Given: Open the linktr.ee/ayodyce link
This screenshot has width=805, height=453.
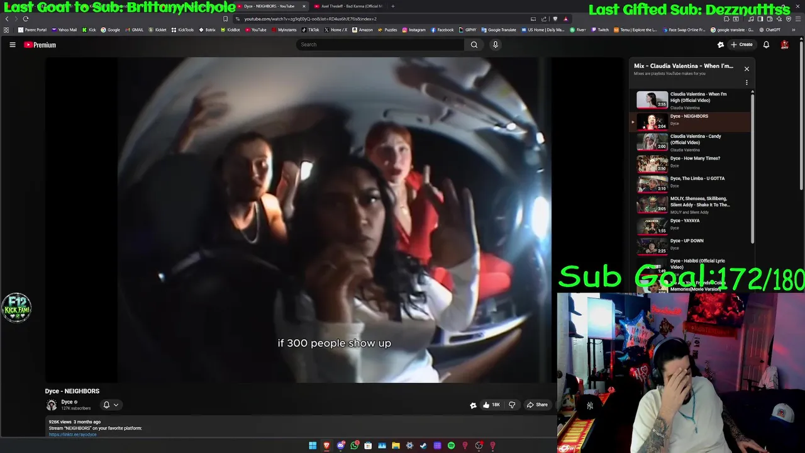Looking at the screenshot, I should (73, 435).
